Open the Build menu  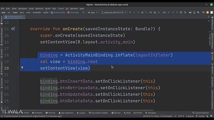pos(48,9)
